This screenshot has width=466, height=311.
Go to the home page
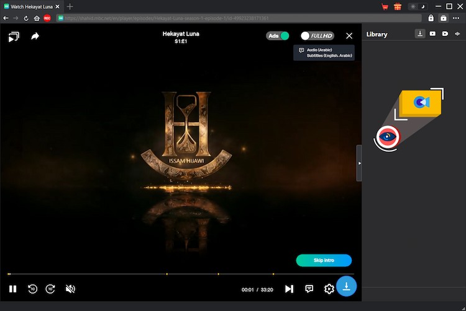pos(37,19)
